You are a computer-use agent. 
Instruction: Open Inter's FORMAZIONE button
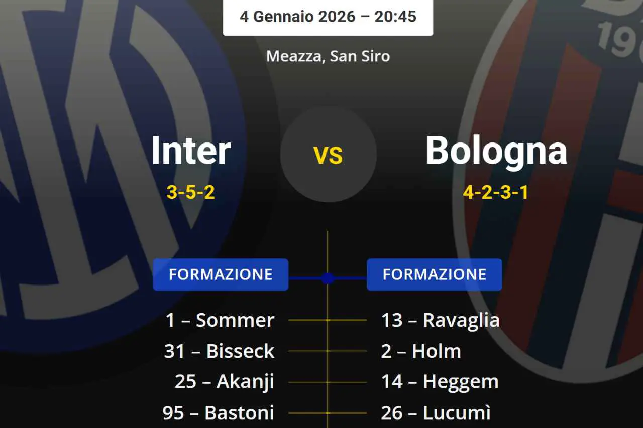221,274
